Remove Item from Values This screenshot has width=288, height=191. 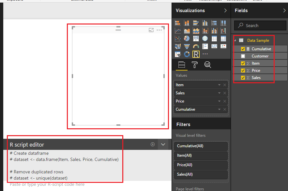225,85
